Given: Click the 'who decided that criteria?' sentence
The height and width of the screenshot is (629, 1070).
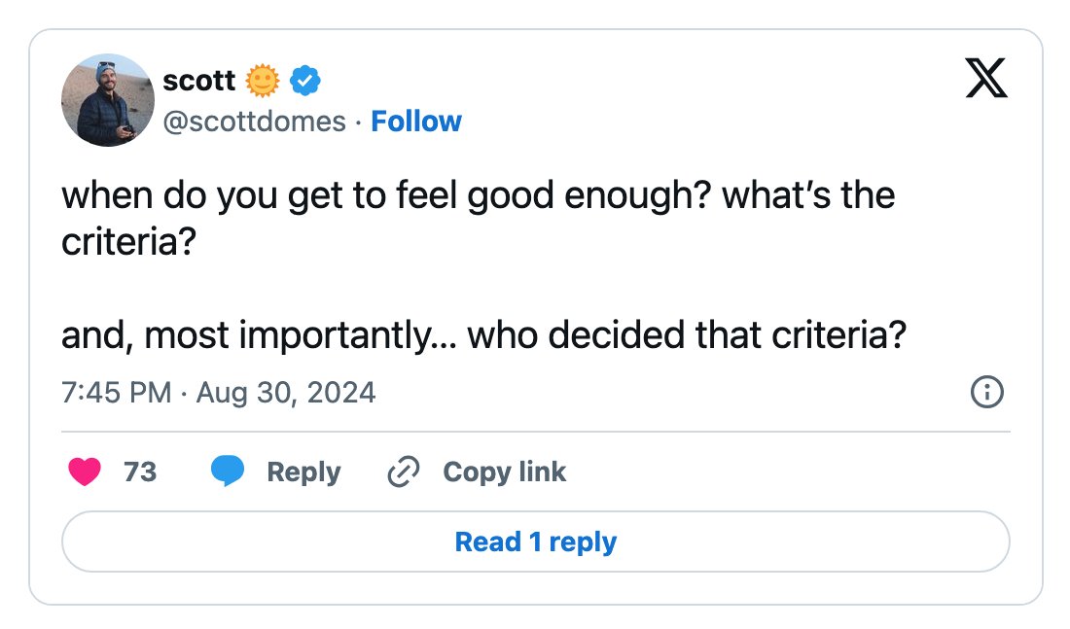Looking at the screenshot, I should point(687,335).
